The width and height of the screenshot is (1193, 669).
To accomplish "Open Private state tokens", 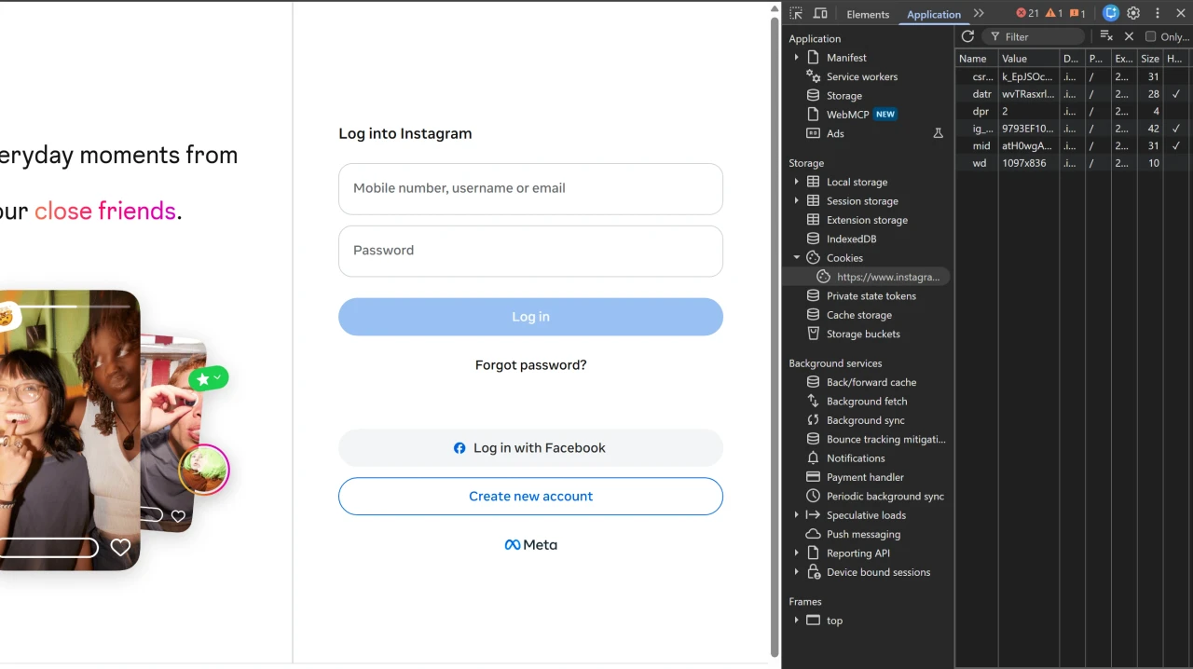I will (x=871, y=295).
